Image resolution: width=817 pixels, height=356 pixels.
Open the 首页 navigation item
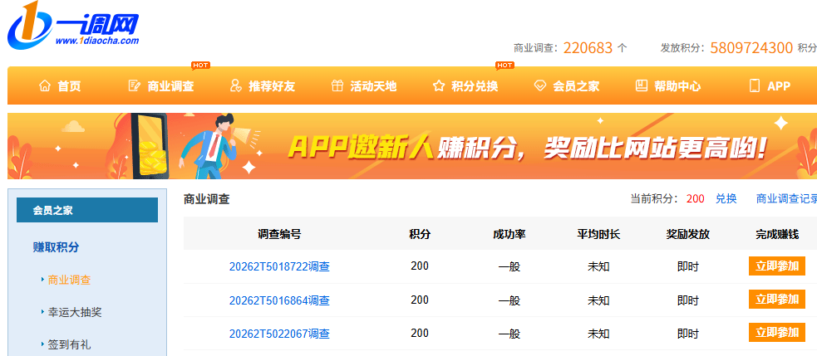pos(69,86)
